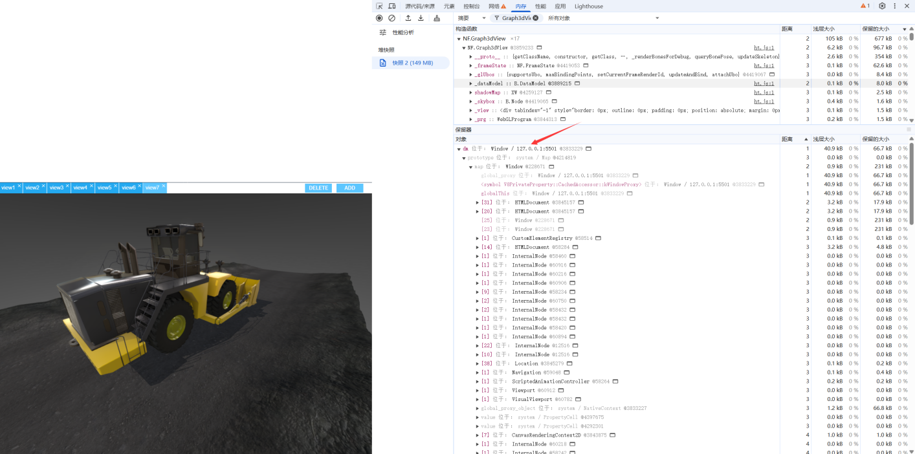
Task: Close the view3 tab
Action: click(x=67, y=186)
